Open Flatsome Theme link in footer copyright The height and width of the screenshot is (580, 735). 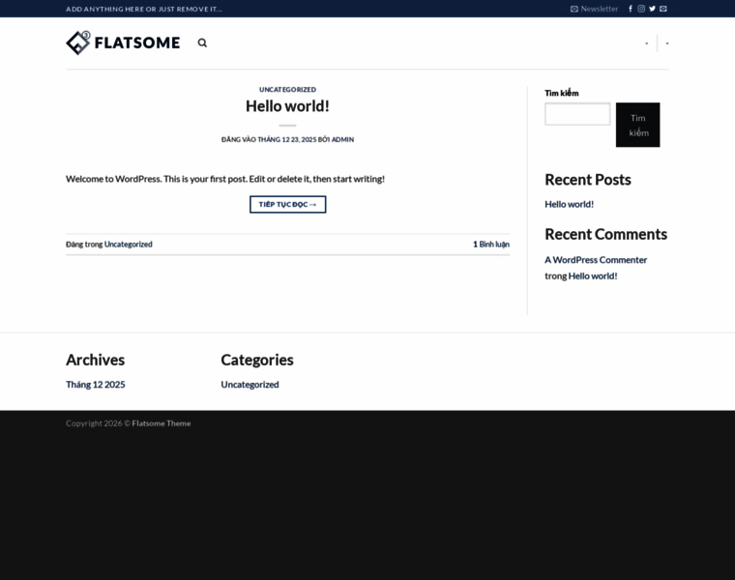pyautogui.click(x=162, y=423)
